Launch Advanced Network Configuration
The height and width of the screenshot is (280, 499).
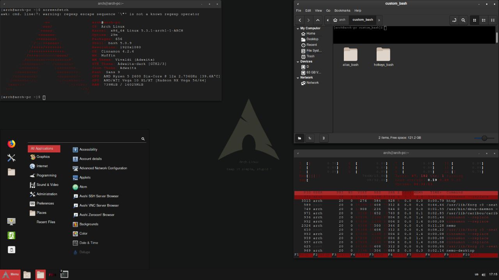pos(100,168)
